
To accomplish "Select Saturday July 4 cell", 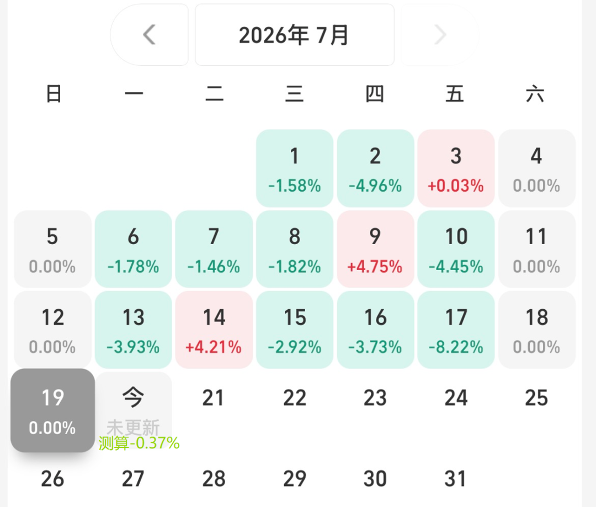I will point(537,168).
